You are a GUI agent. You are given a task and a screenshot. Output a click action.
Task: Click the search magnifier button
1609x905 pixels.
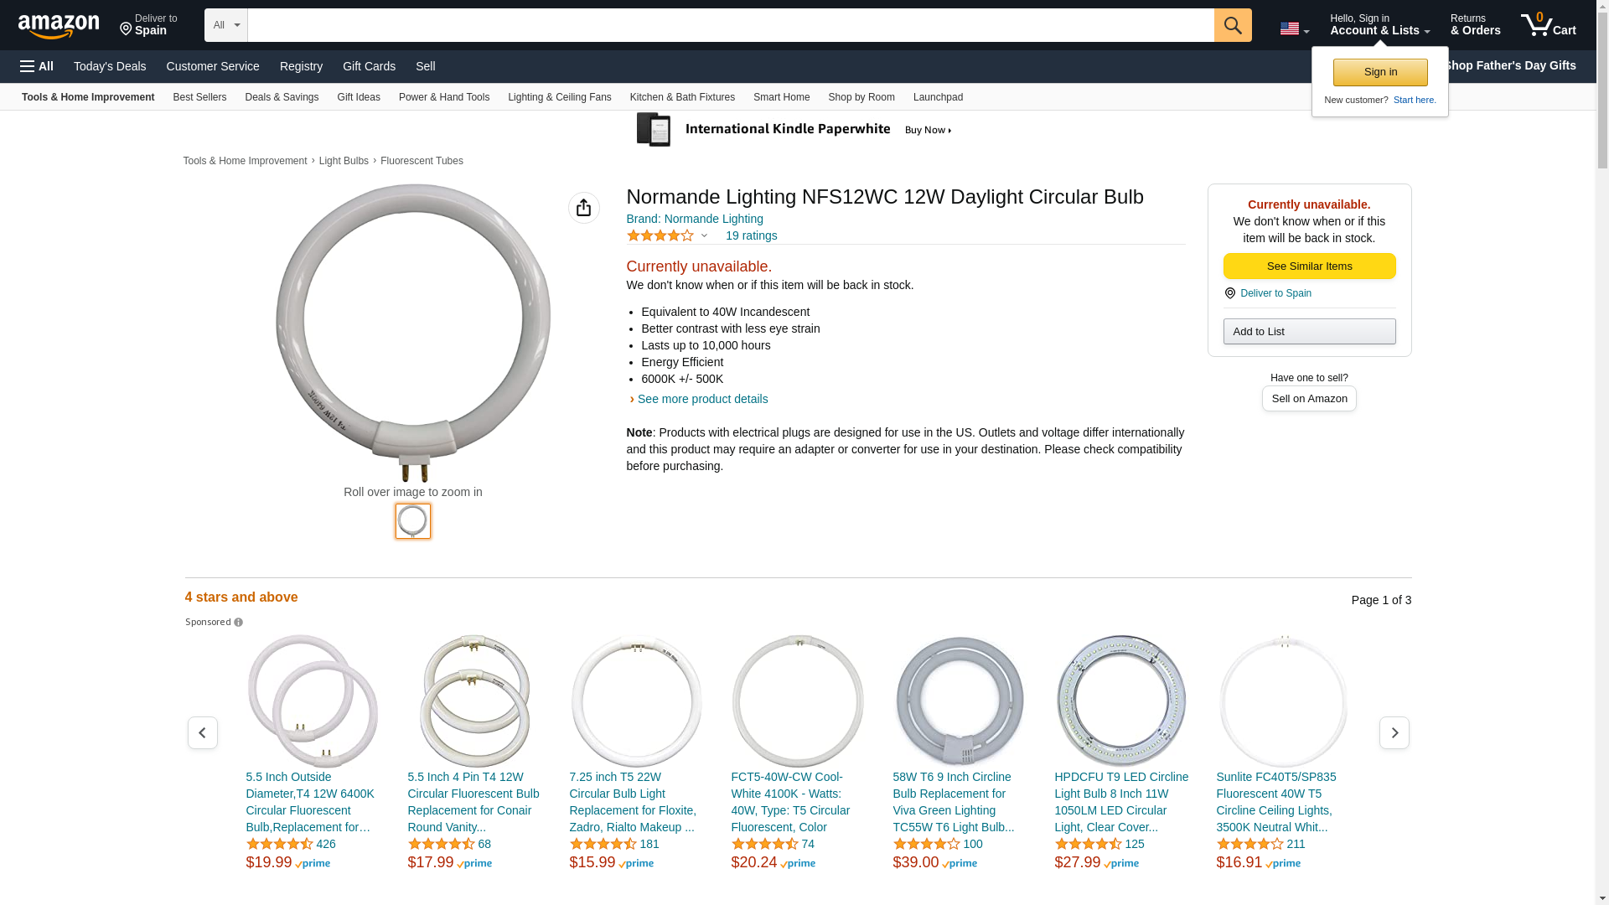(1232, 25)
